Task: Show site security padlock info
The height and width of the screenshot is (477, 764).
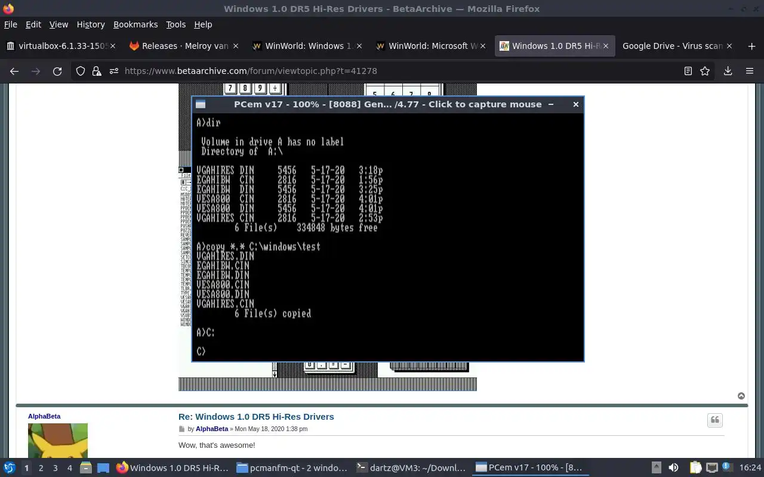Action: pyautogui.click(x=97, y=71)
